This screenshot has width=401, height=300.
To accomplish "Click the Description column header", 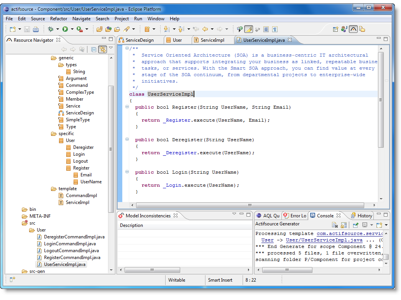I will 131,225.
